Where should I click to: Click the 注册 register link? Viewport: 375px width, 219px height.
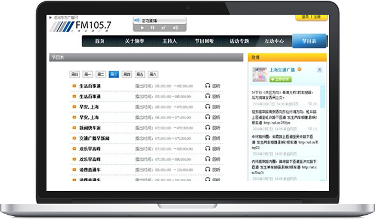pos(317,17)
